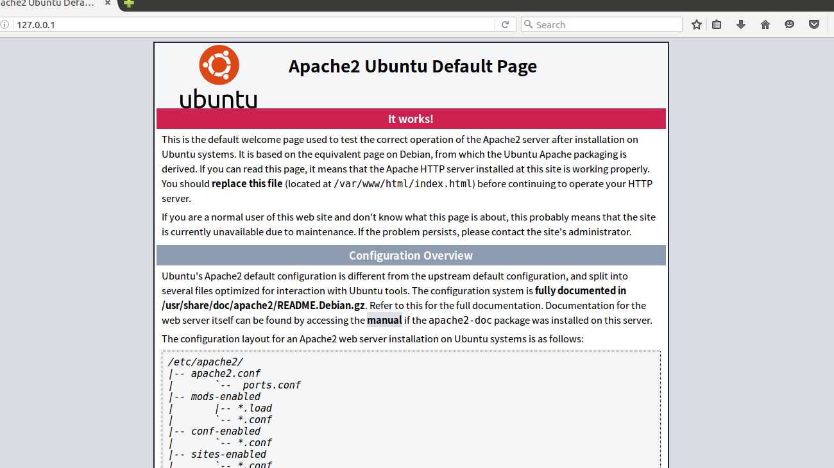Image resolution: width=834 pixels, height=468 pixels.
Task: Click /etc/apache2/ in config tree
Action: point(206,362)
